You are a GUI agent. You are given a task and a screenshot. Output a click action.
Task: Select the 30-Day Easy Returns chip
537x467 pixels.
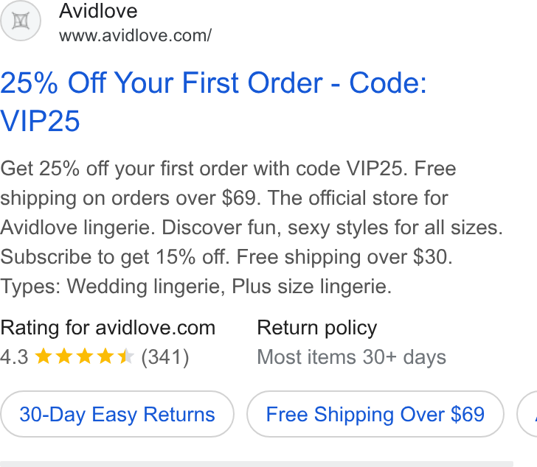117,414
